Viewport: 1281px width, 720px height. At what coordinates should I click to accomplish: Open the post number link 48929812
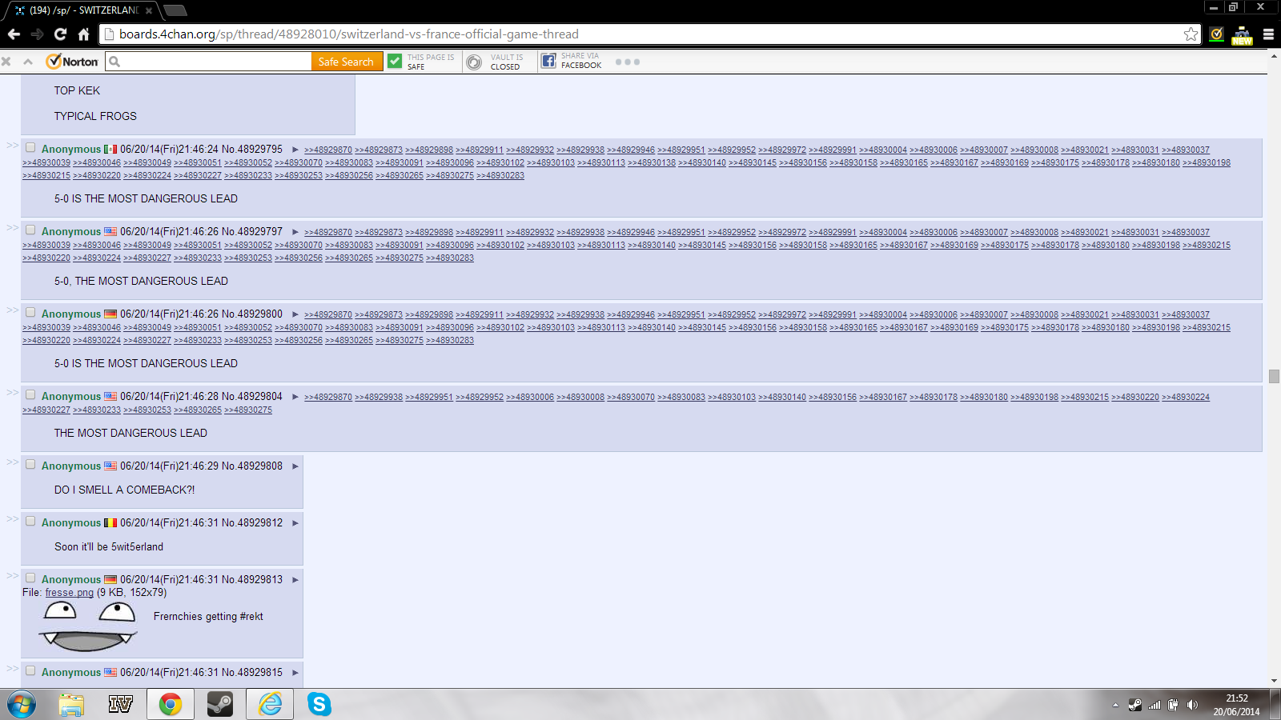click(259, 522)
